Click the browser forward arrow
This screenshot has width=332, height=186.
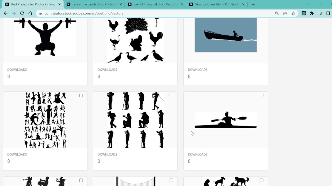point(14,13)
